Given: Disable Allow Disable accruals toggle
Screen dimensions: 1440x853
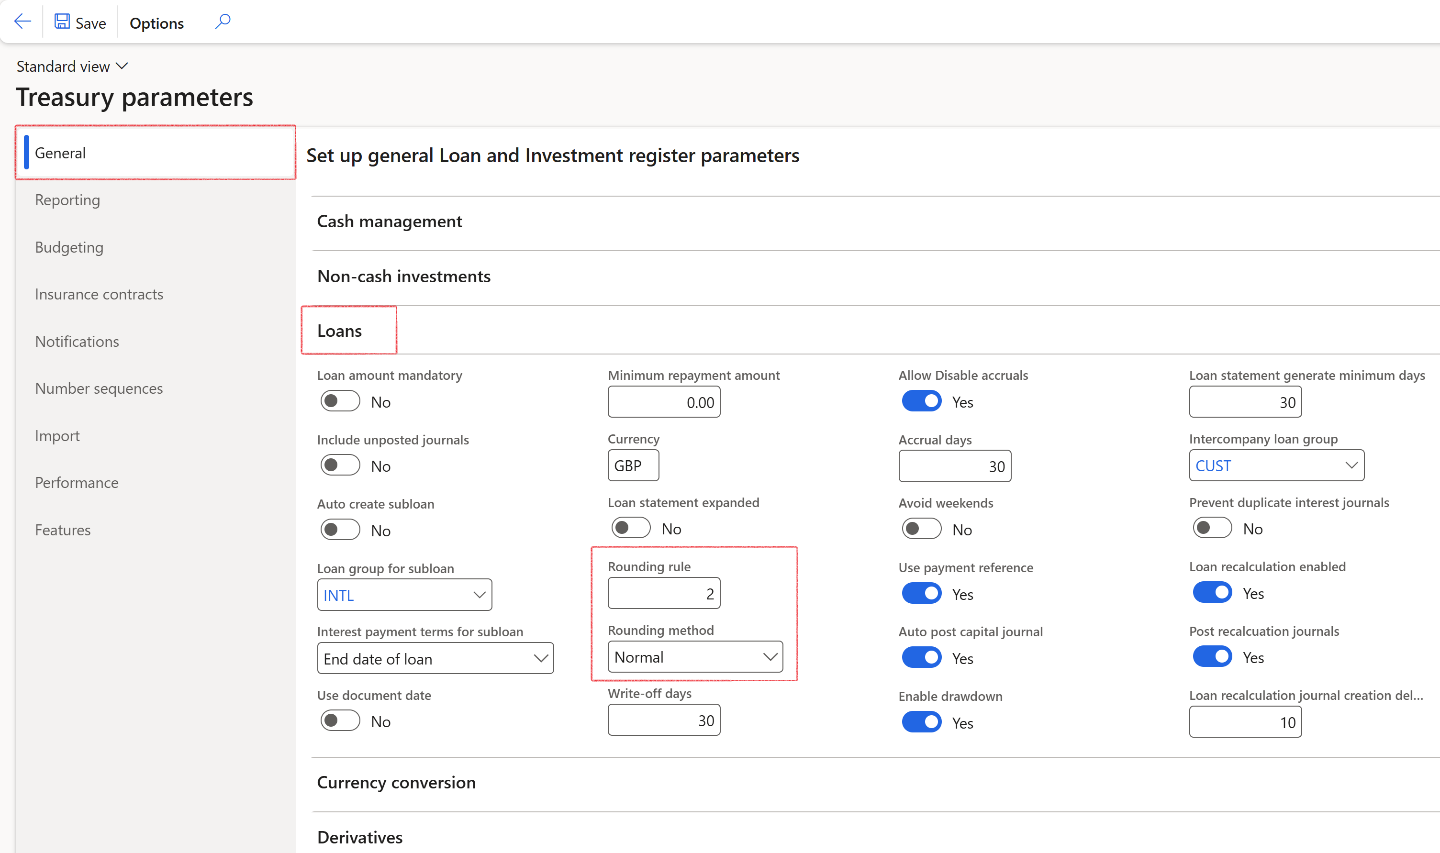Looking at the screenshot, I should point(922,401).
